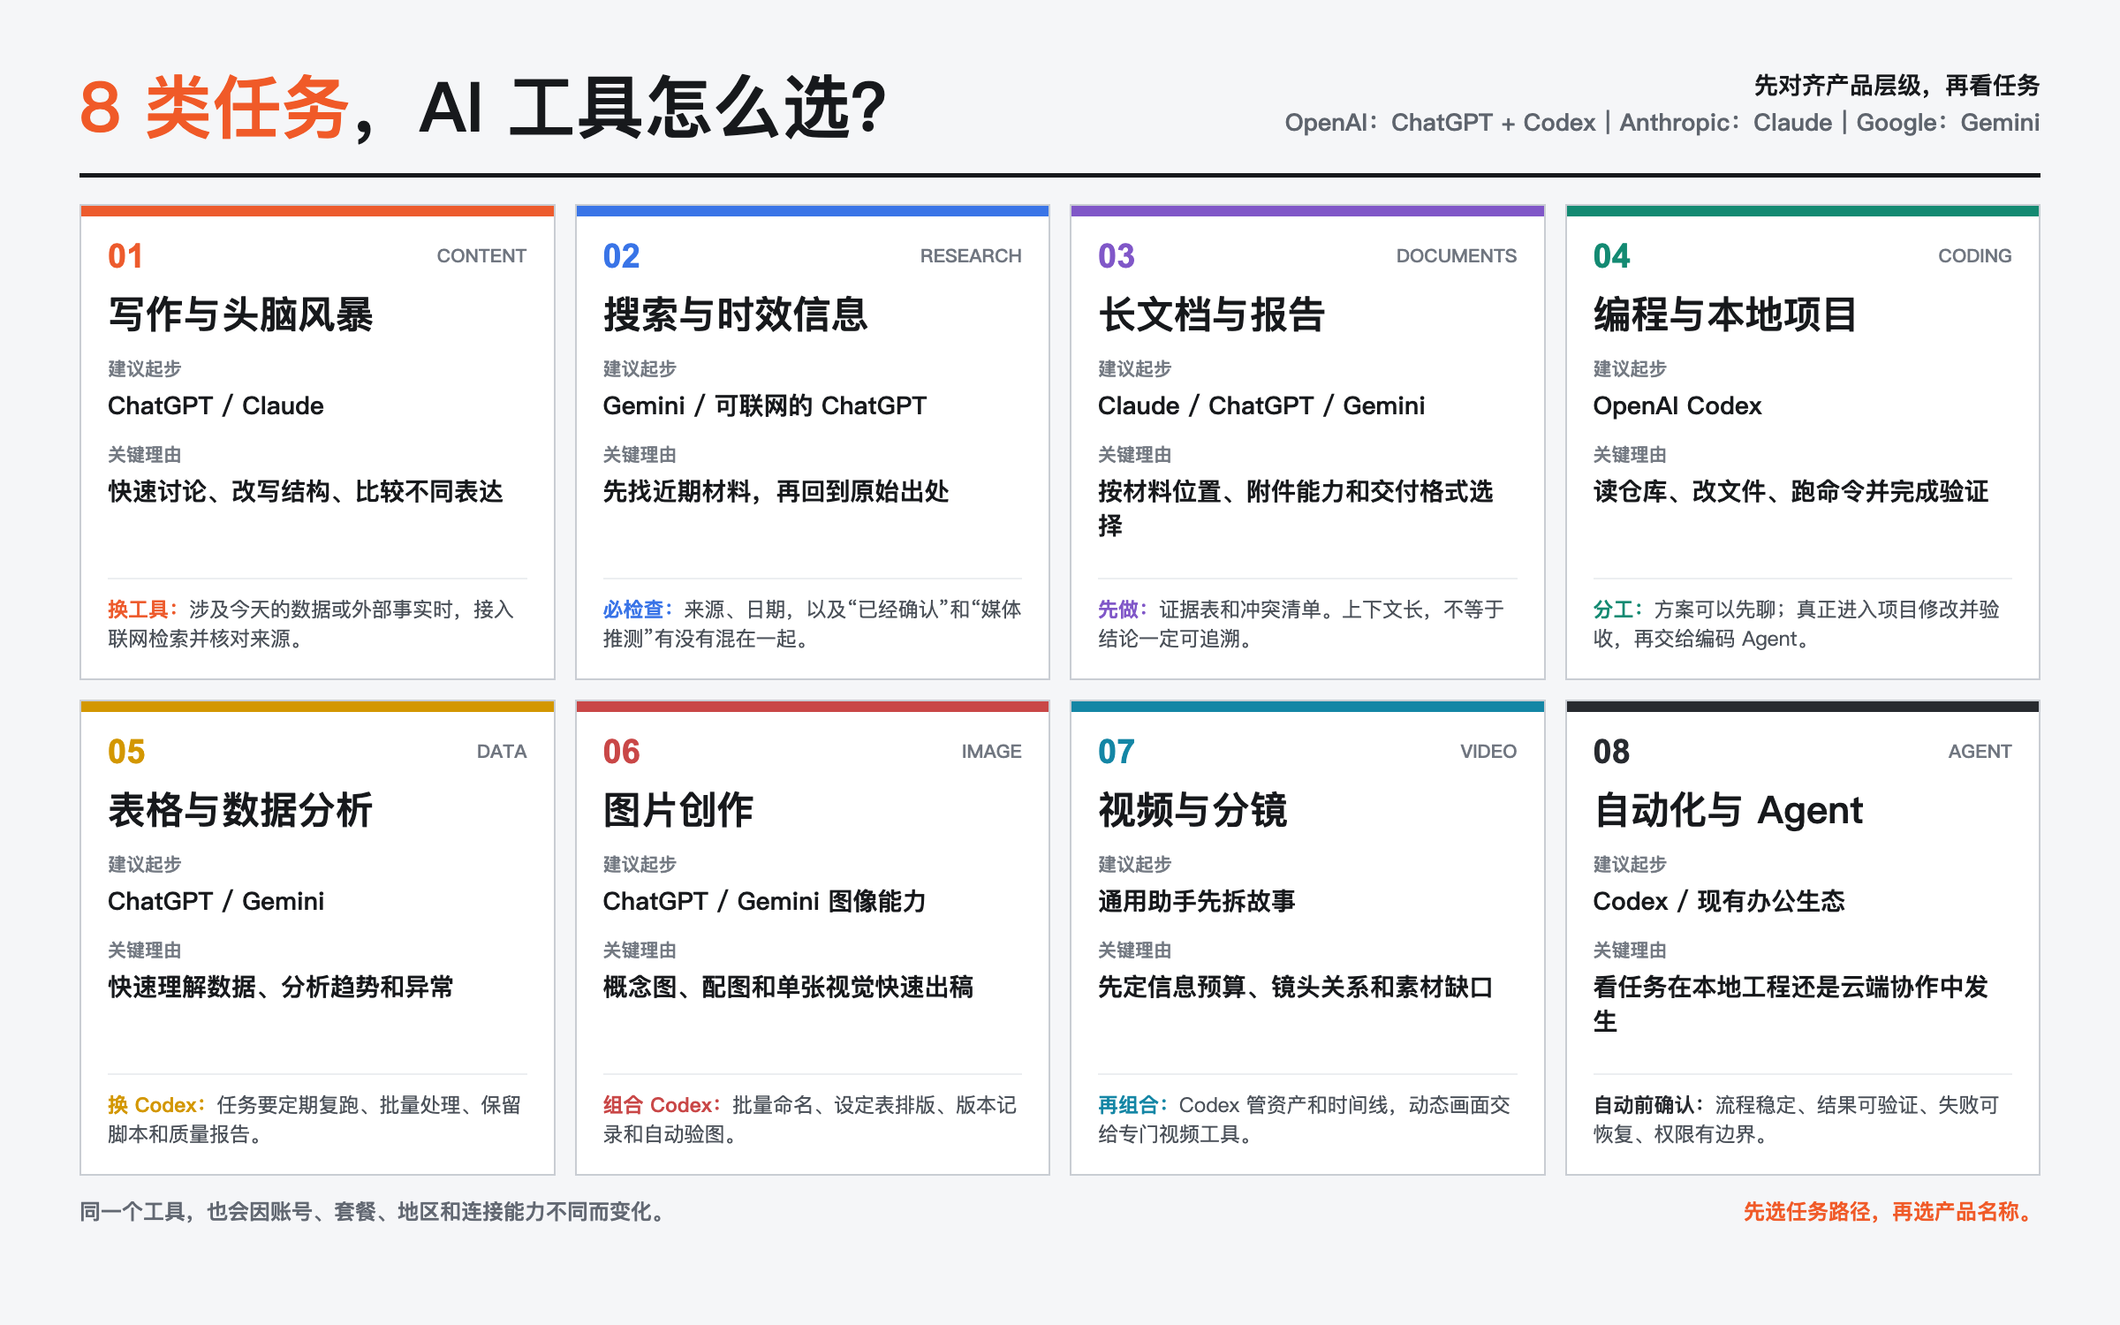Click the footer '同一个工具，也会因账号…'
Screen dimensions: 2120x1325
coord(373,1211)
